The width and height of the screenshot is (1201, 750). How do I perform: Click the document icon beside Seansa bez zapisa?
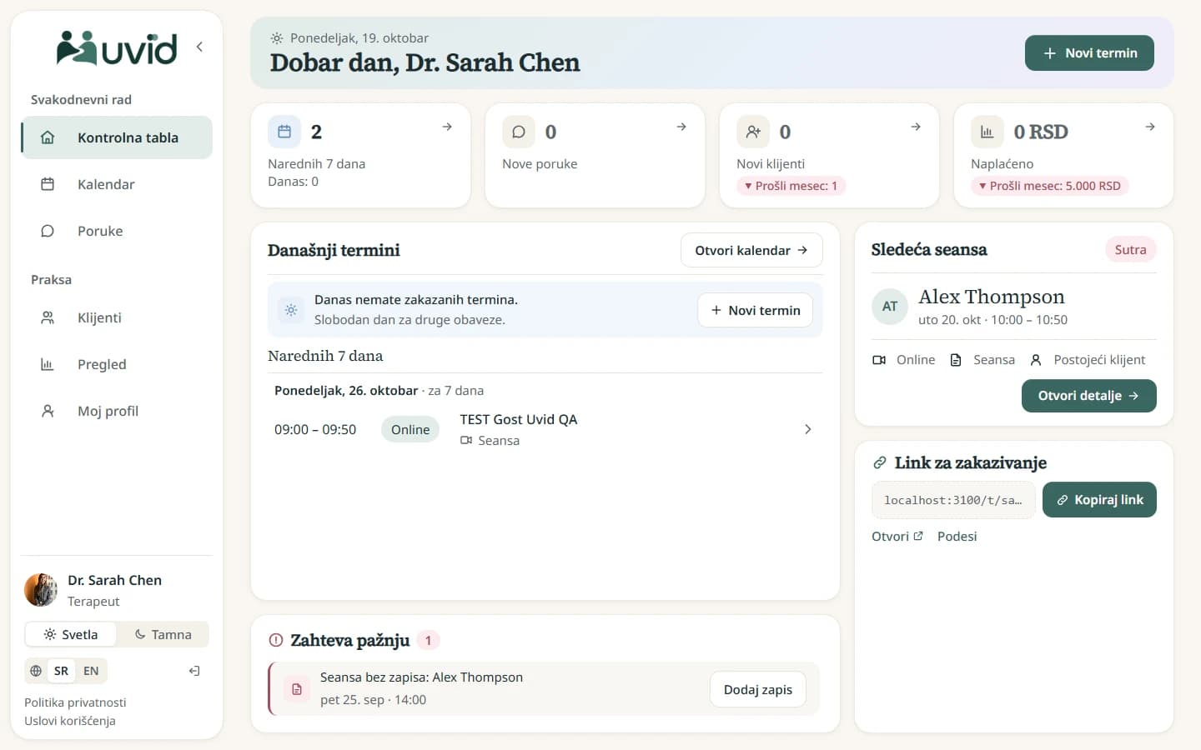pyautogui.click(x=297, y=689)
